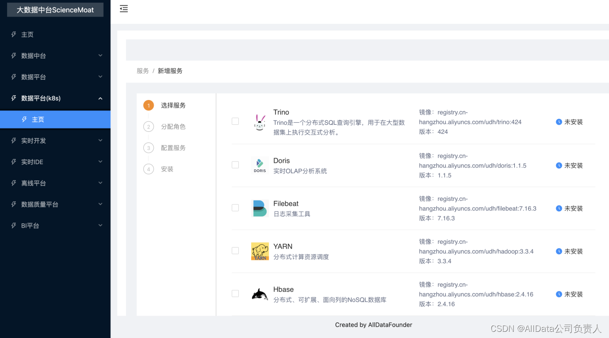The height and width of the screenshot is (338, 609).
Task: Click the YARN elephant logo
Action: [x=260, y=251]
